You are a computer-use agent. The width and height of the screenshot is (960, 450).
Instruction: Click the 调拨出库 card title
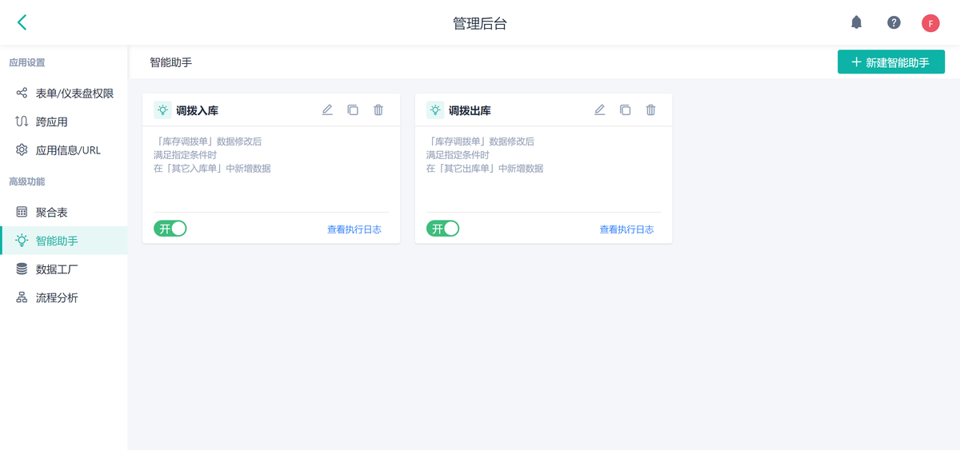(x=470, y=110)
